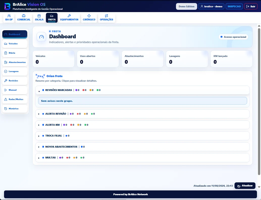Viewport: 261px width, 200px height.
Task: Click the Radar/Multas warning triangle icon
Action: coord(6,99)
